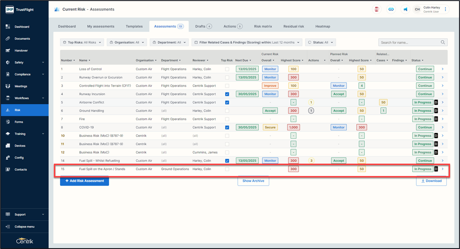Open the Top Risks filter dropdown
This screenshot has width=460, height=249.
tap(82, 42)
